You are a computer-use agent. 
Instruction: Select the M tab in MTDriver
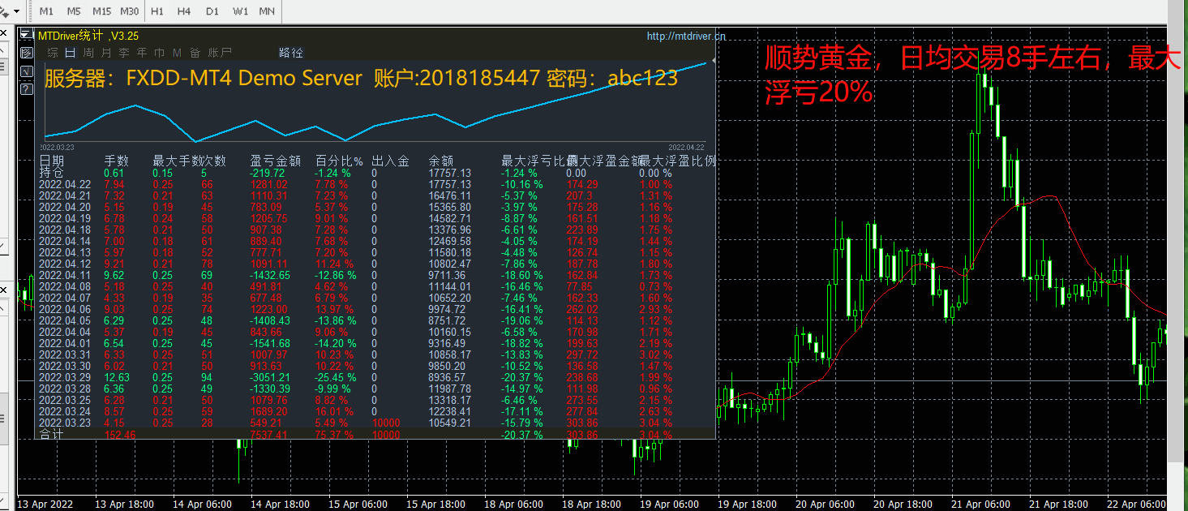(177, 53)
